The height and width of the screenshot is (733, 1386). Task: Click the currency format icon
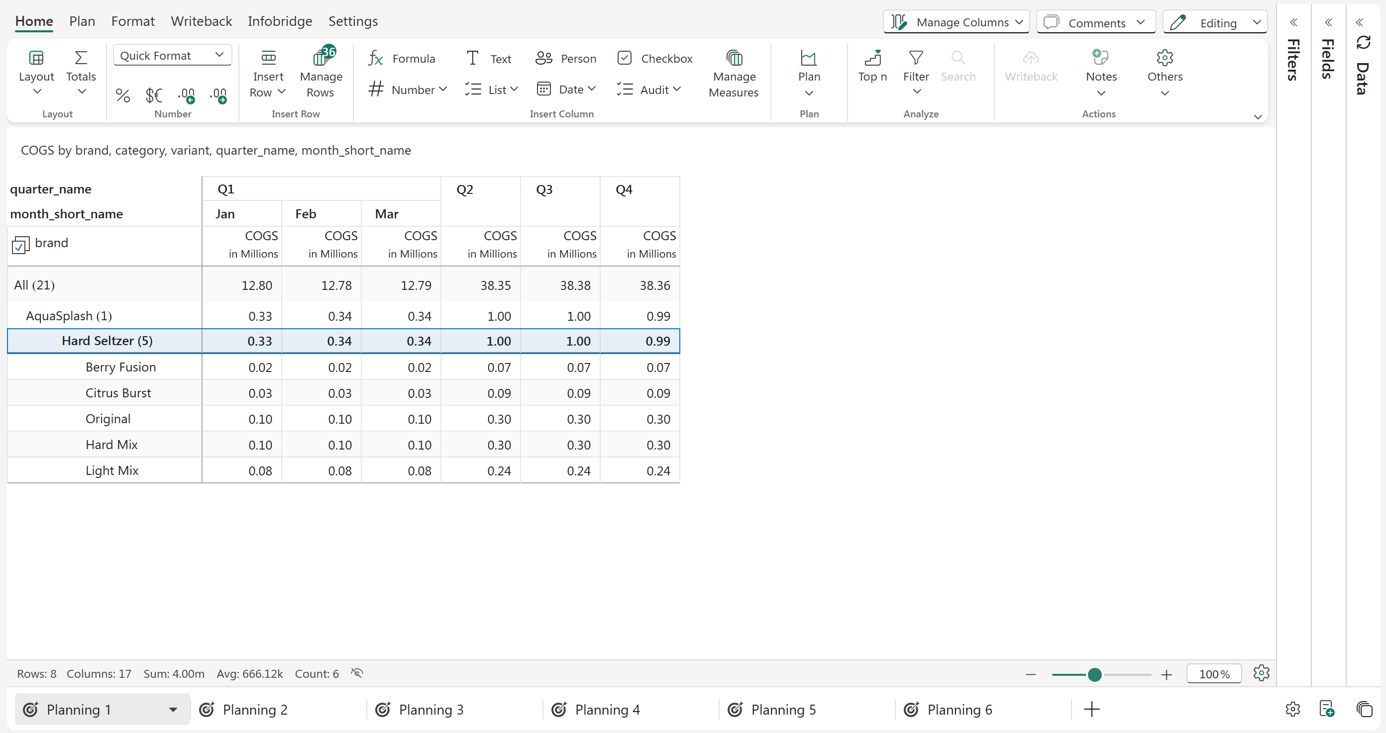[154, 95]
